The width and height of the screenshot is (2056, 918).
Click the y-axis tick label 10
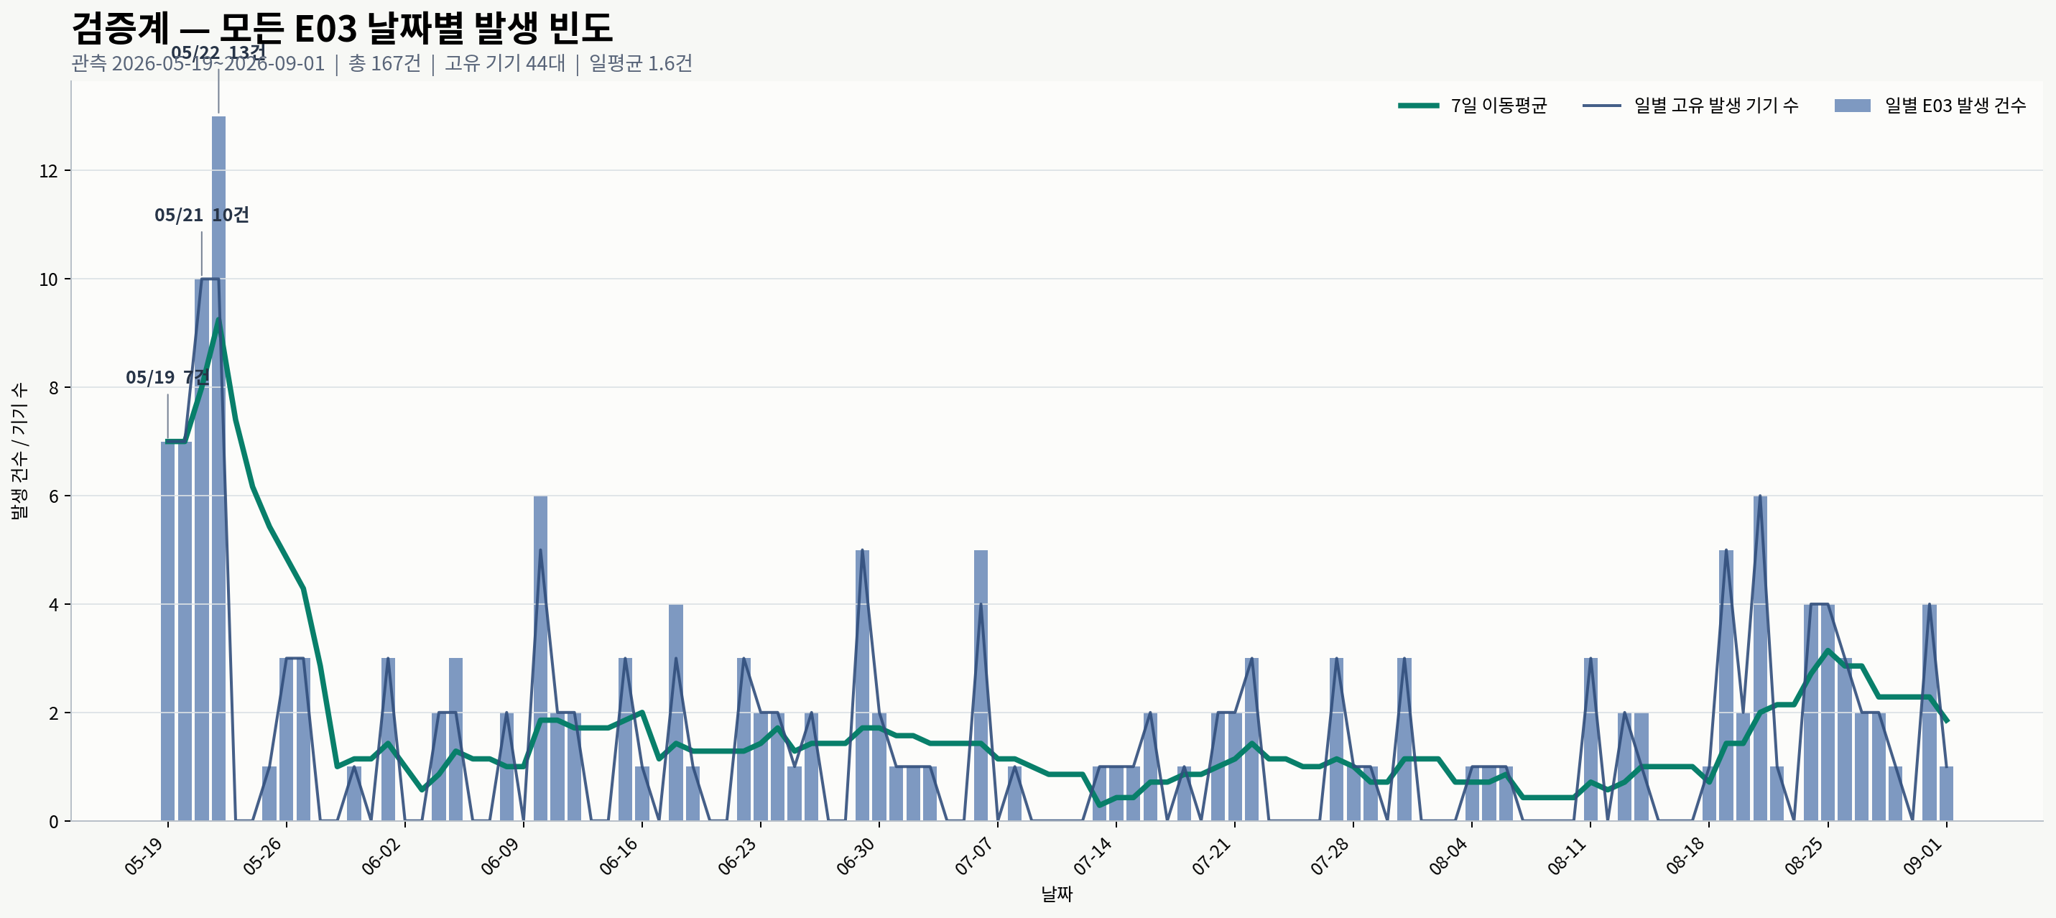pos(49,279)
